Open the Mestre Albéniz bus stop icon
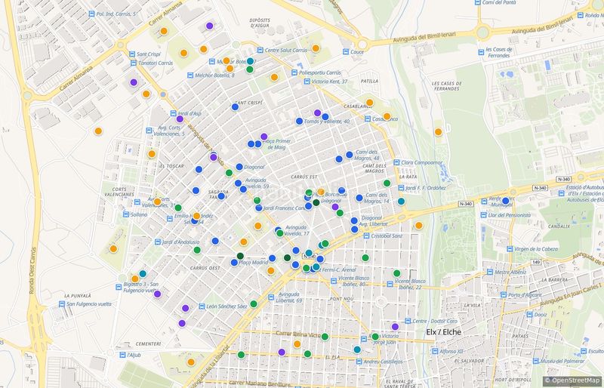The height and width of the screenshot is (388, 604). coord(489,272)
